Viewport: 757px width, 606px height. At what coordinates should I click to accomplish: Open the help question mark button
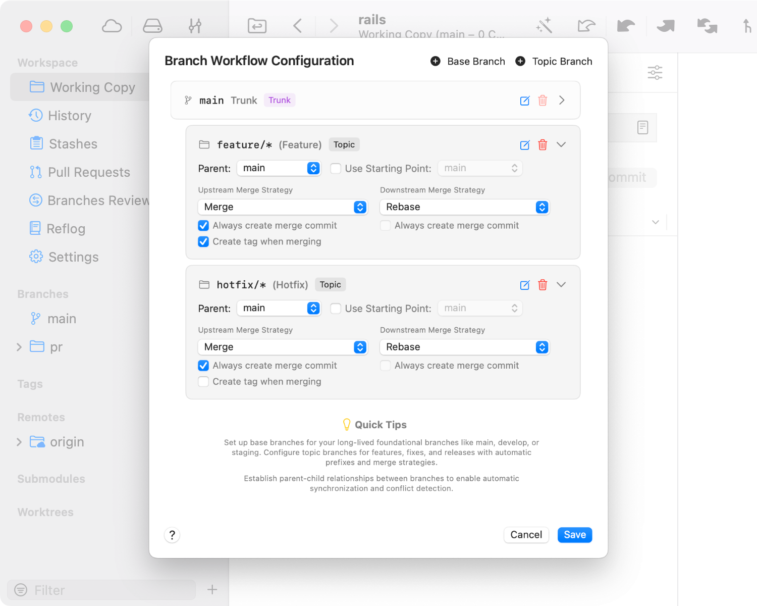172,535
